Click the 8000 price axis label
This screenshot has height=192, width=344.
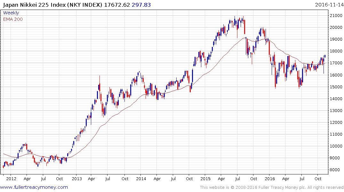[x=335, y=170]
